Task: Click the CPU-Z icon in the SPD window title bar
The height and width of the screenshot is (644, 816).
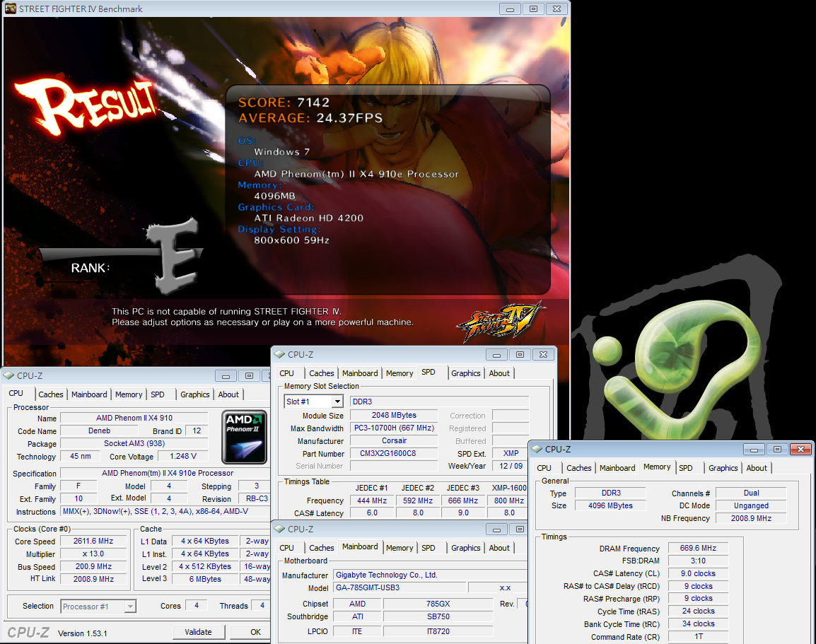Action: click(x=279, y=354)
